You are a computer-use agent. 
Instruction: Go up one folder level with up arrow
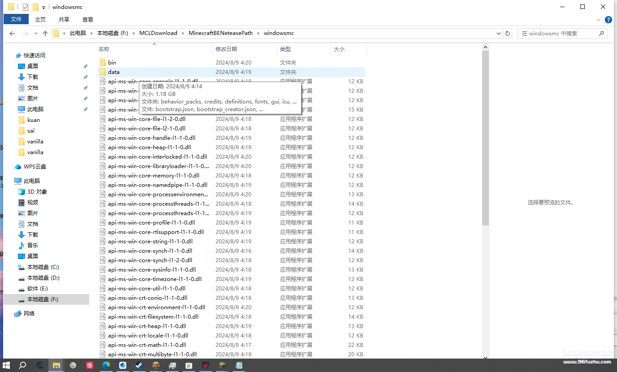coord(45,34)
